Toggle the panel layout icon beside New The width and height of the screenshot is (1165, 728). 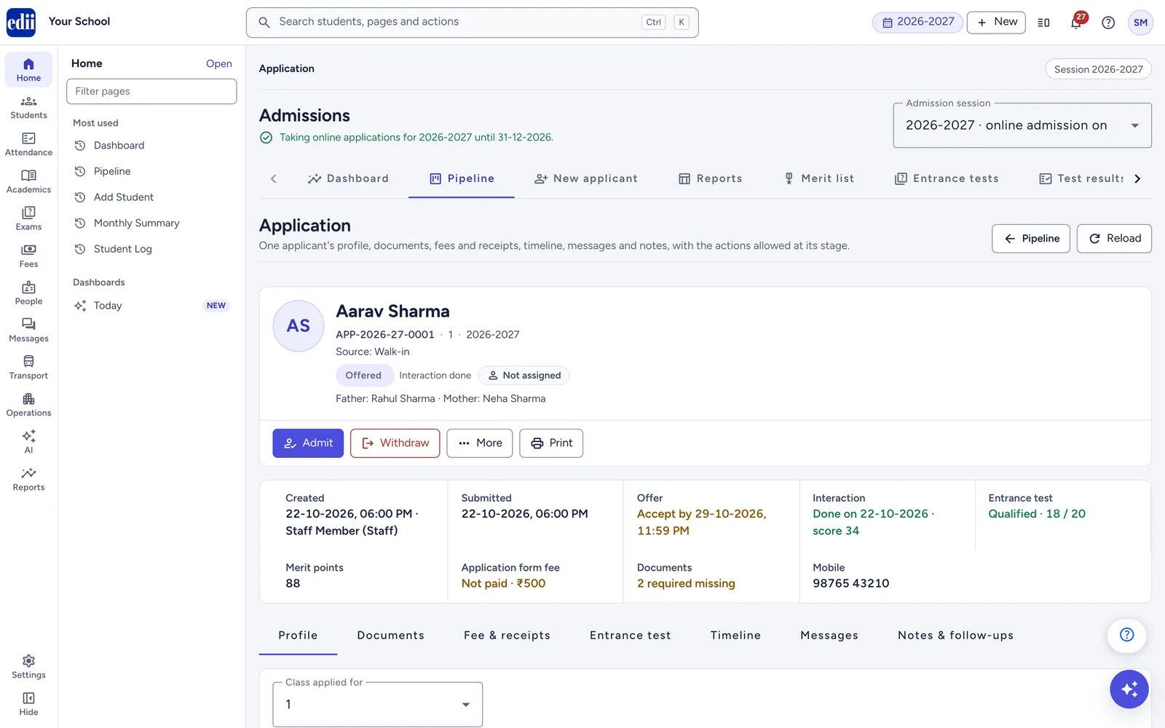click(x=1043, y=23)
